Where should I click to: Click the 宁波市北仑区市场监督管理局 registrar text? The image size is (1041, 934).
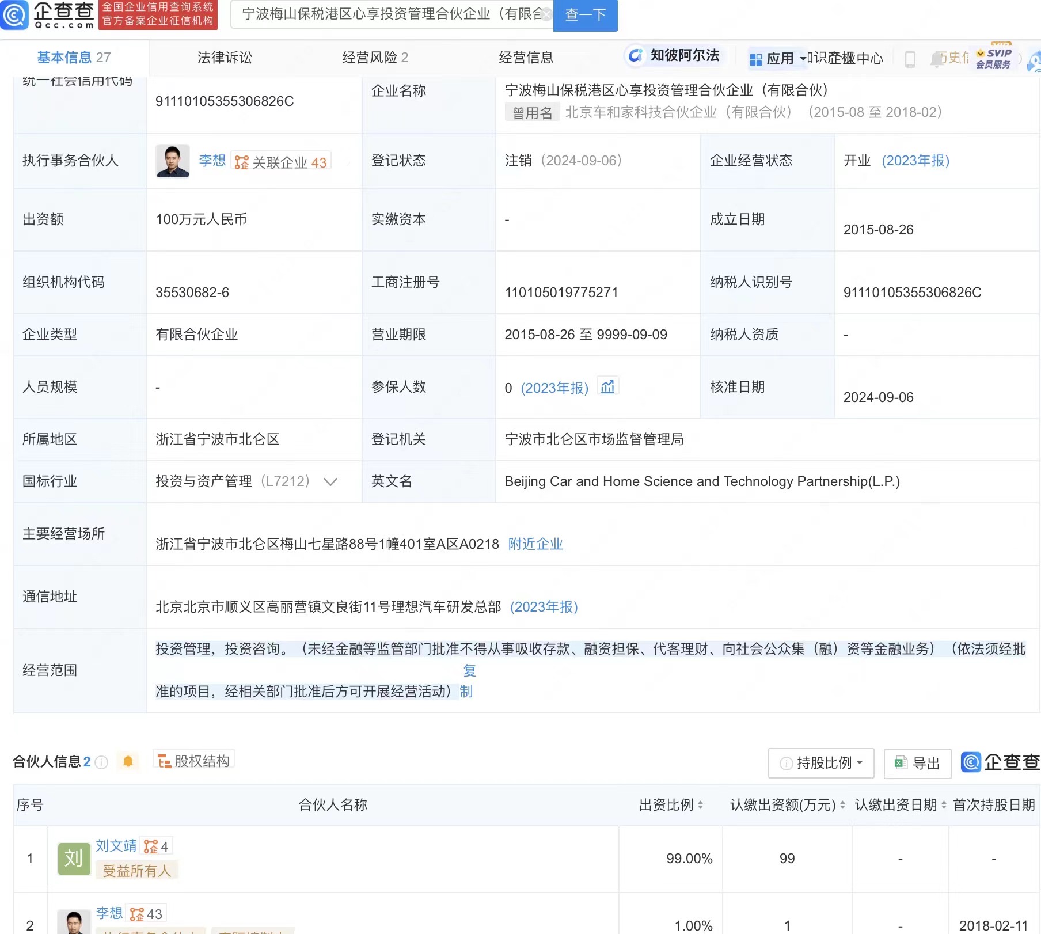[x=594, y=439]
